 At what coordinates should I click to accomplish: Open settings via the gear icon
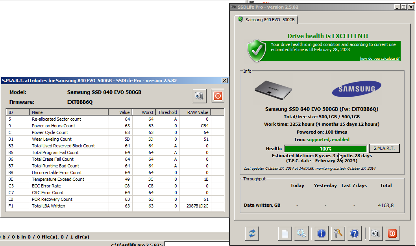point(301,233)
